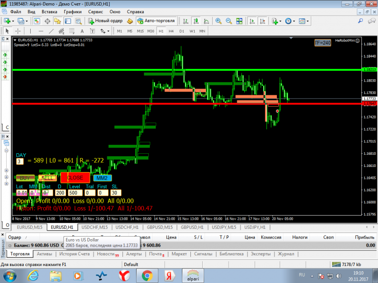The height and width of the screenshot is (283, 378).
Task: Select the Horizontal Line tool
Action: click(41, 31)
